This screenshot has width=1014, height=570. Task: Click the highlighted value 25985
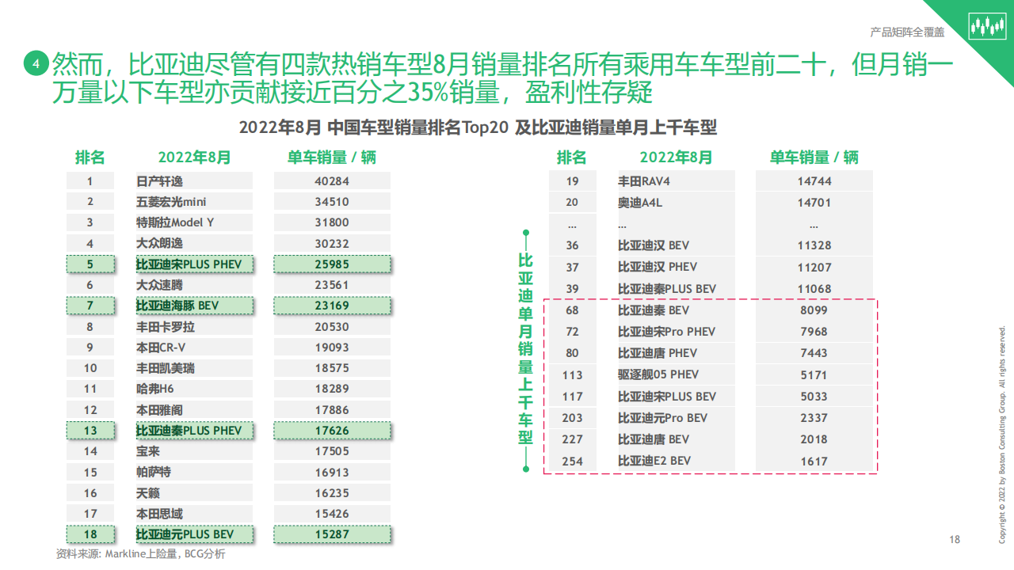point(332,264)
